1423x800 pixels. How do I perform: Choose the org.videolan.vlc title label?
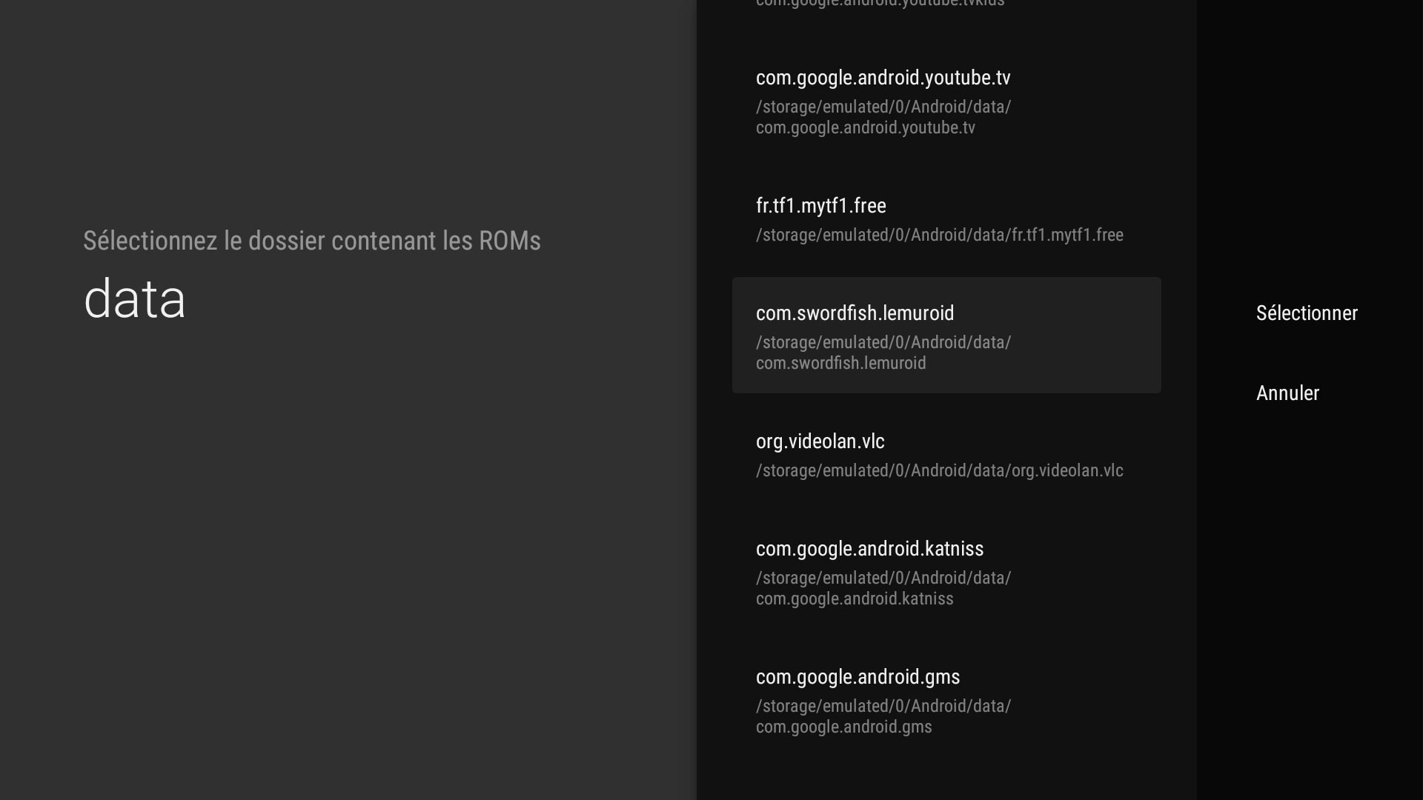pos(820,441)
